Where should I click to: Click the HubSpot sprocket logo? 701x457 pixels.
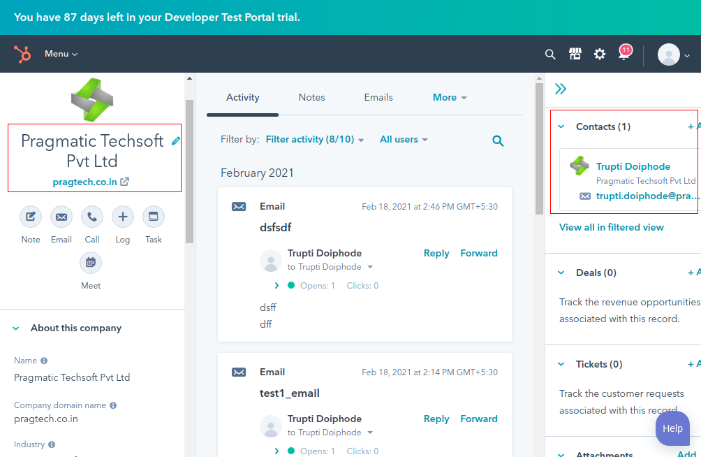pyautogui.click(x=22, y=55)
